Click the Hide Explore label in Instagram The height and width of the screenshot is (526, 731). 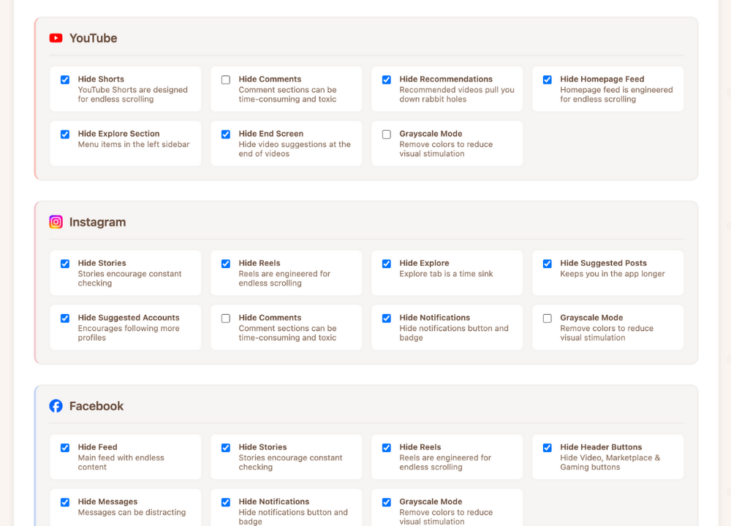(424, 263)
